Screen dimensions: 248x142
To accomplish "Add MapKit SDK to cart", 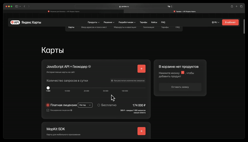I will (x=141, y=131).
